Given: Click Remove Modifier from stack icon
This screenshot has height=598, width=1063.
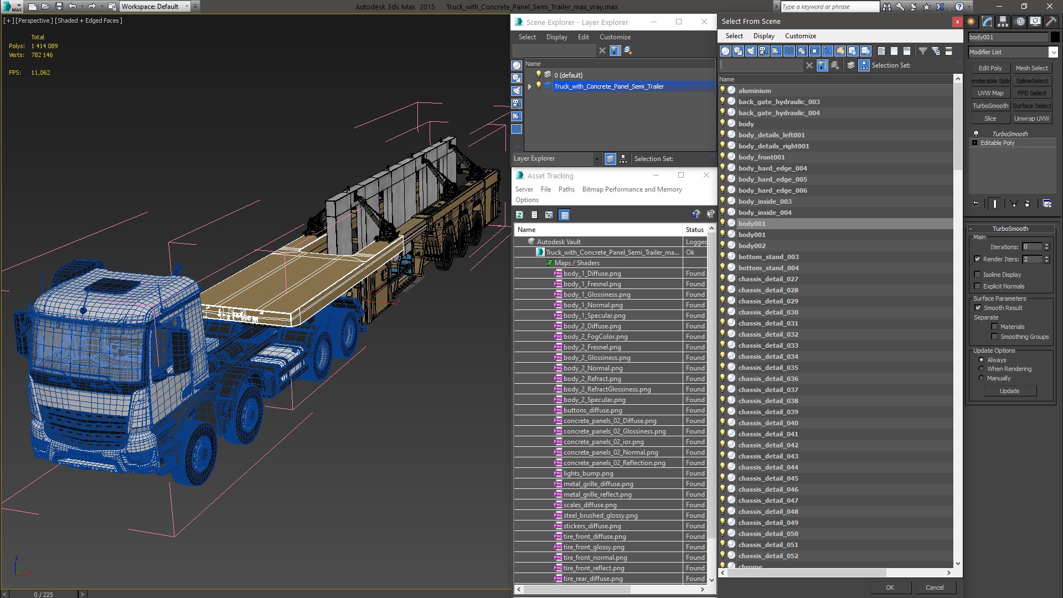Looking at the screenshot, I should tap(1028, 204).
